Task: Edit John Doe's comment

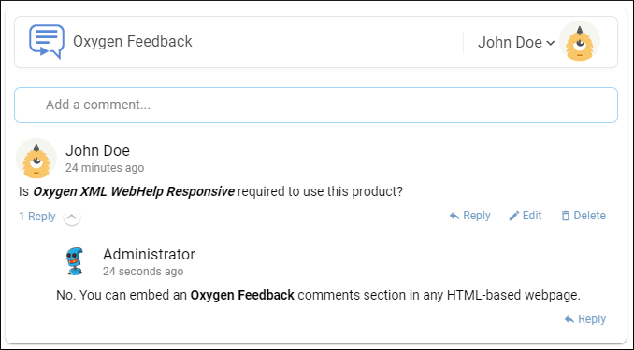Action: [526, 216]
